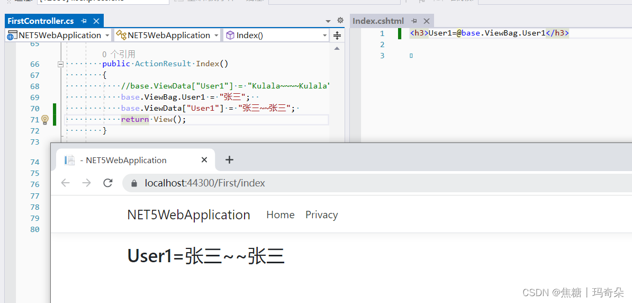The width and height of the screenshot is (632, 303).
Task: Open the document tab list dropdown arrow
Action: (328, 21)
